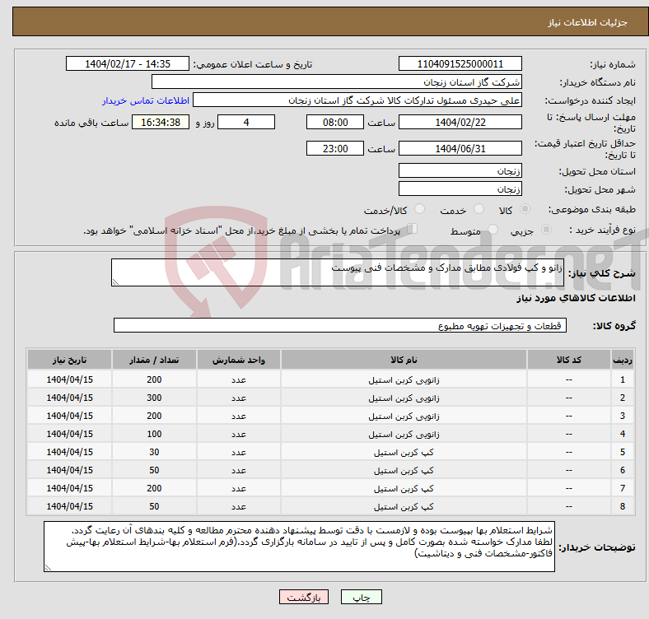Click the validity time field 23:00
The image size is (649, 619).
[x=335, y=148]
